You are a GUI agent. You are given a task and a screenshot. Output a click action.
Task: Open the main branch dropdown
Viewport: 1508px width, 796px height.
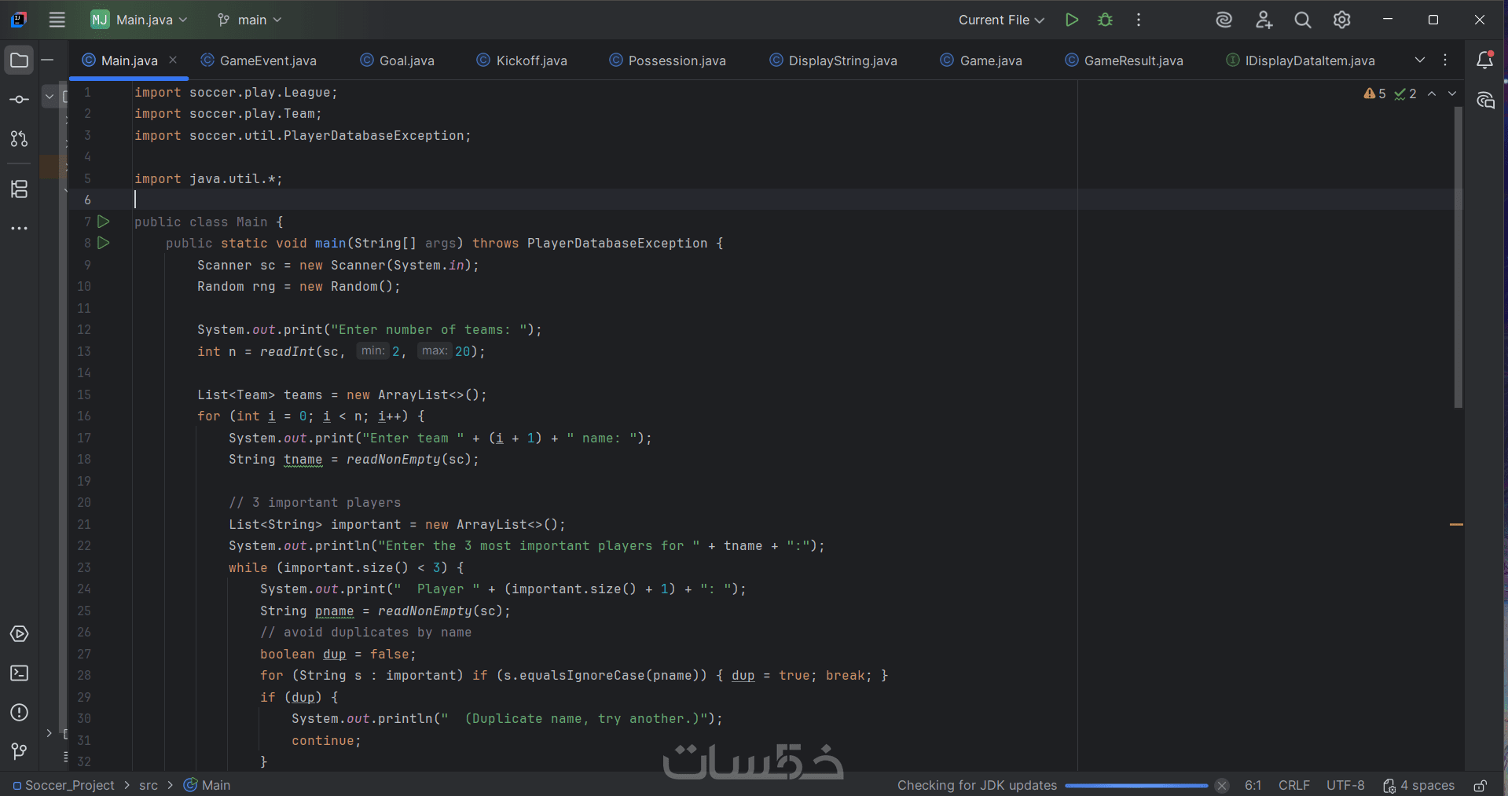pyautogui.click(x=250, y=20)
